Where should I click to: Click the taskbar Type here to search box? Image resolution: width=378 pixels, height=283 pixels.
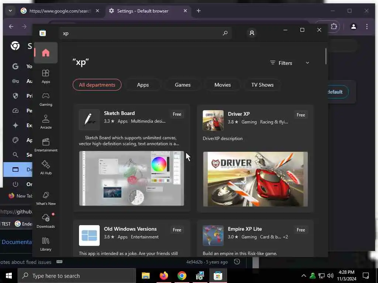pos(77,276)
